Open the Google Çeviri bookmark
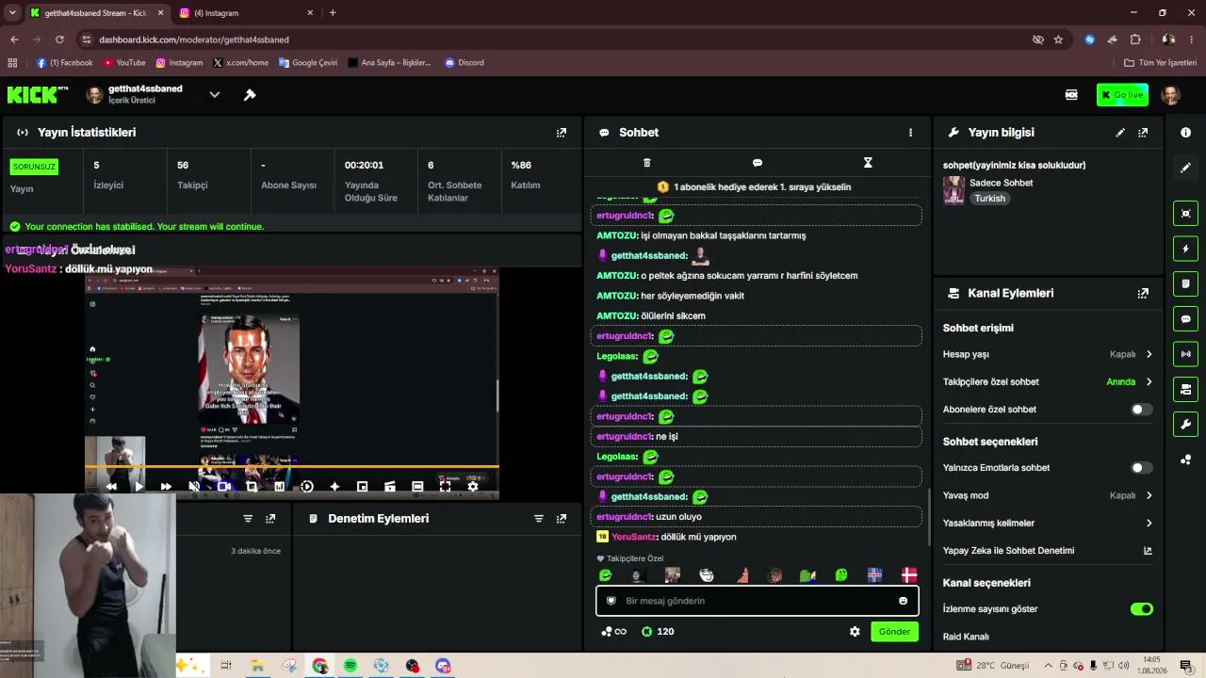 tap(308, 63)
